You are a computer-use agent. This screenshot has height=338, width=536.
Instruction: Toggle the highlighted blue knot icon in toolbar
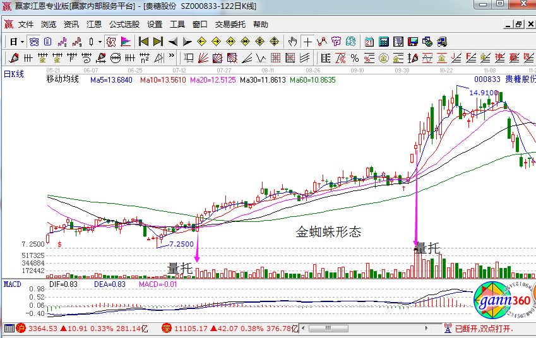pos(34,42)
